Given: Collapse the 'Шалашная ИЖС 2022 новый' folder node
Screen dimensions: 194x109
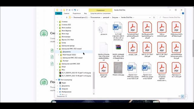Looking at the screenshot, I should (57, 49).
